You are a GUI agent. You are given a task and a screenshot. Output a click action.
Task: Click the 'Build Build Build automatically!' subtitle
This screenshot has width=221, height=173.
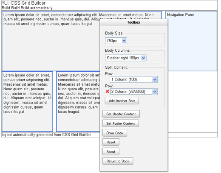28,8
